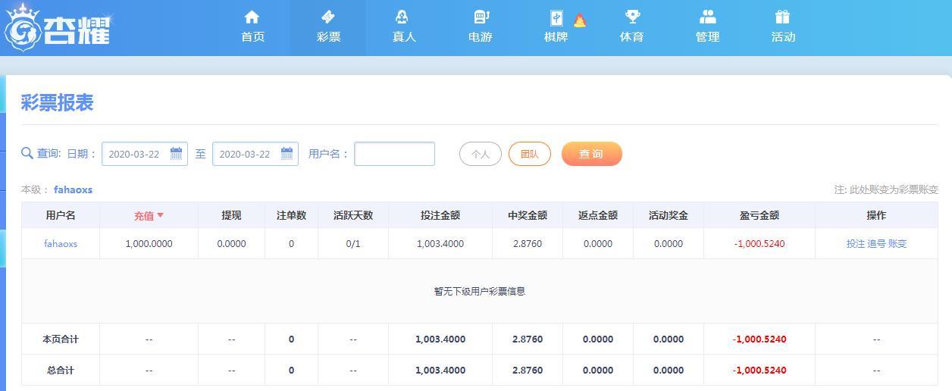Click 1,000.0000 recharge value in fahaoxs row

coord(149,244)
